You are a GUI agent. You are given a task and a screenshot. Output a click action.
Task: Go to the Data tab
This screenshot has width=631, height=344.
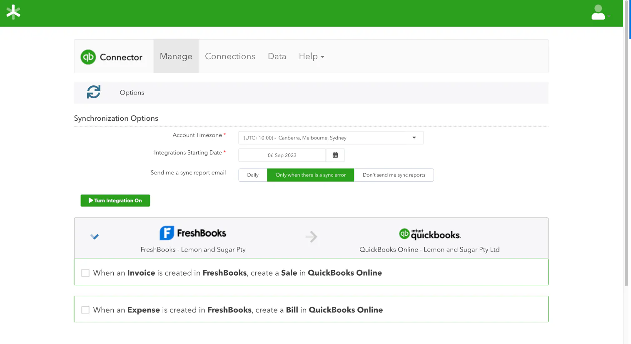click(277, 56)
